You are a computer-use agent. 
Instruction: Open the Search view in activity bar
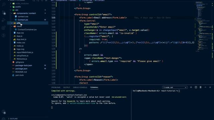(4, 4)
